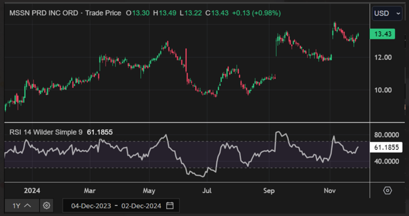Click the 12.00 price axis label
Image resolution: width=409 pixels, height=216 pixels.
click(x=383, y=58)
